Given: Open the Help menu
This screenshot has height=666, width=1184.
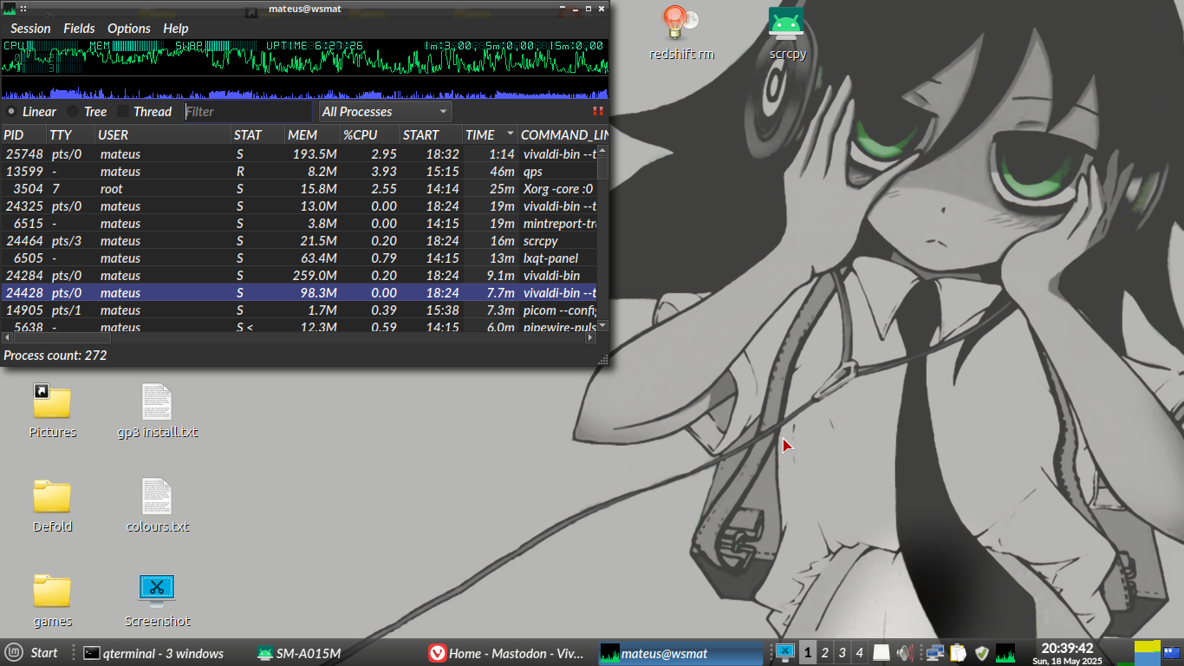Looking at the screenshot, I should (176, 29).
